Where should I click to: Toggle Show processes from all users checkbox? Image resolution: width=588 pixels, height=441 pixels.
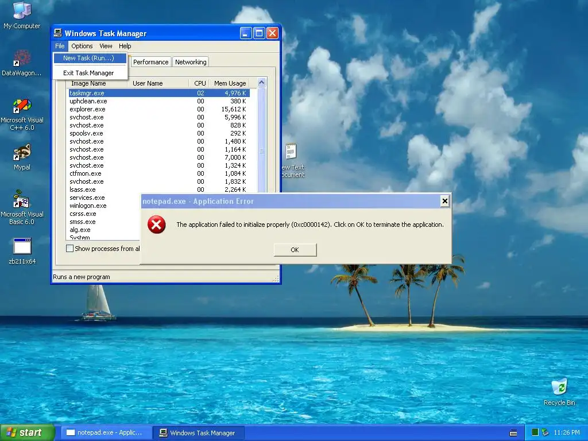(x=69, y=248)
